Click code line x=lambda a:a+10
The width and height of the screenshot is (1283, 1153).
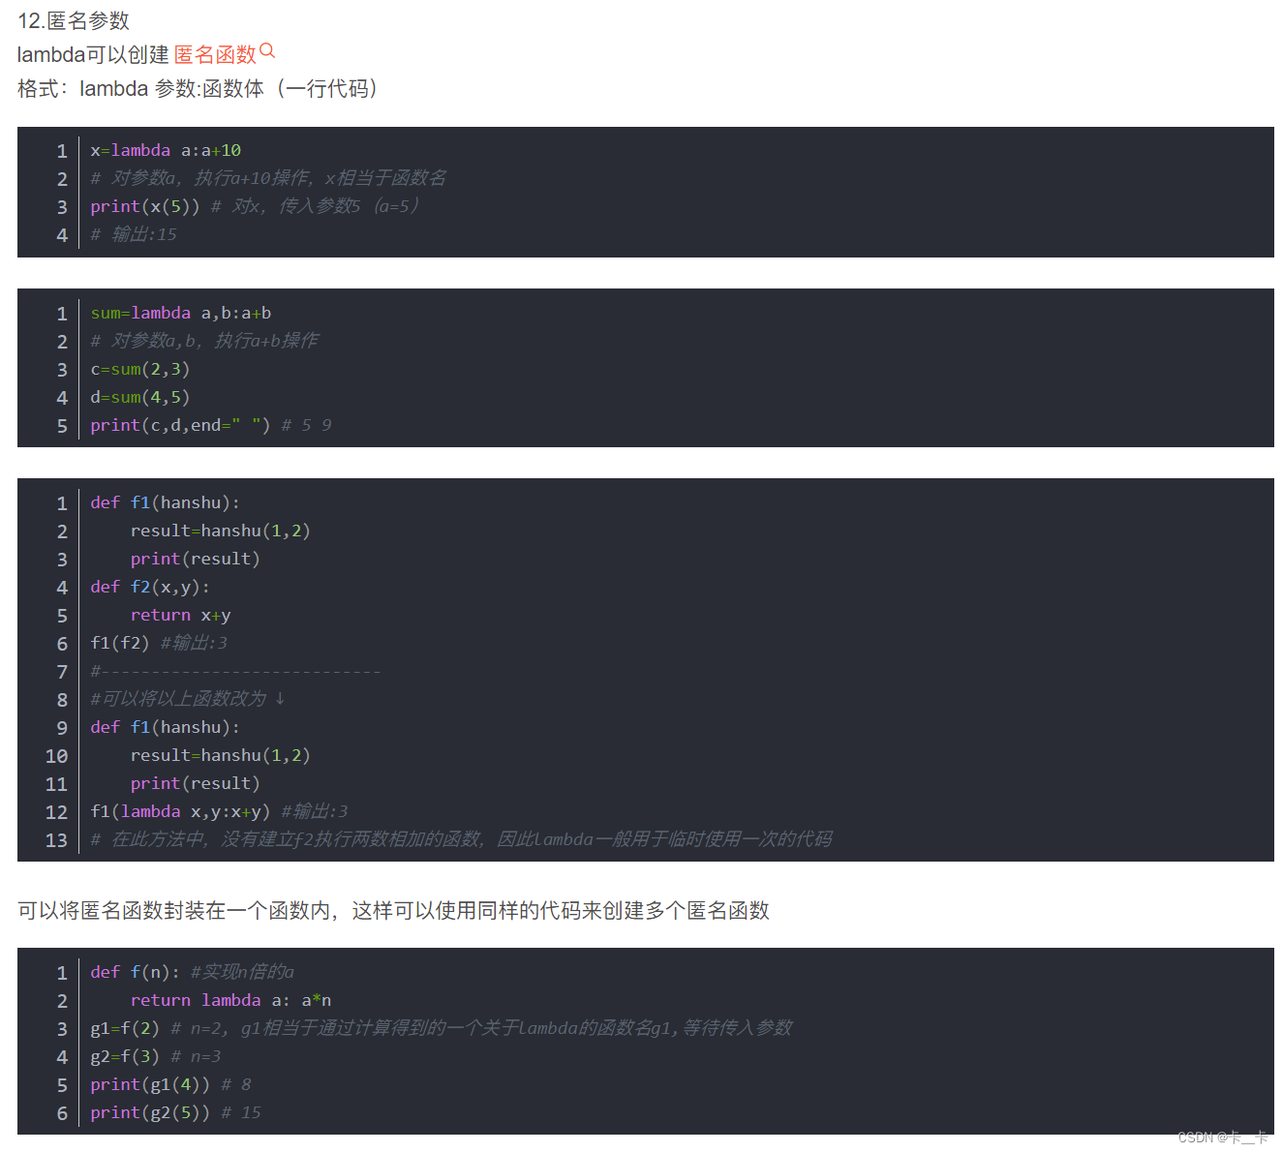pyautogui.click(x=166, y=151)
